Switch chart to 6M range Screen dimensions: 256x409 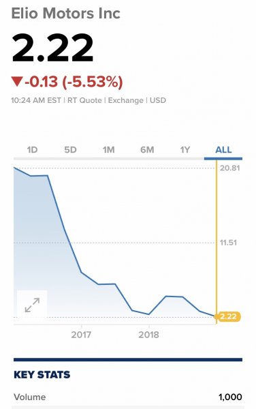[147, 150]
